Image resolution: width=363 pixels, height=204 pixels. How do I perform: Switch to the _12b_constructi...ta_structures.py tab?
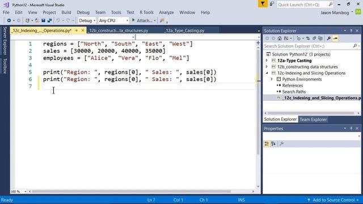pos(119,31)
